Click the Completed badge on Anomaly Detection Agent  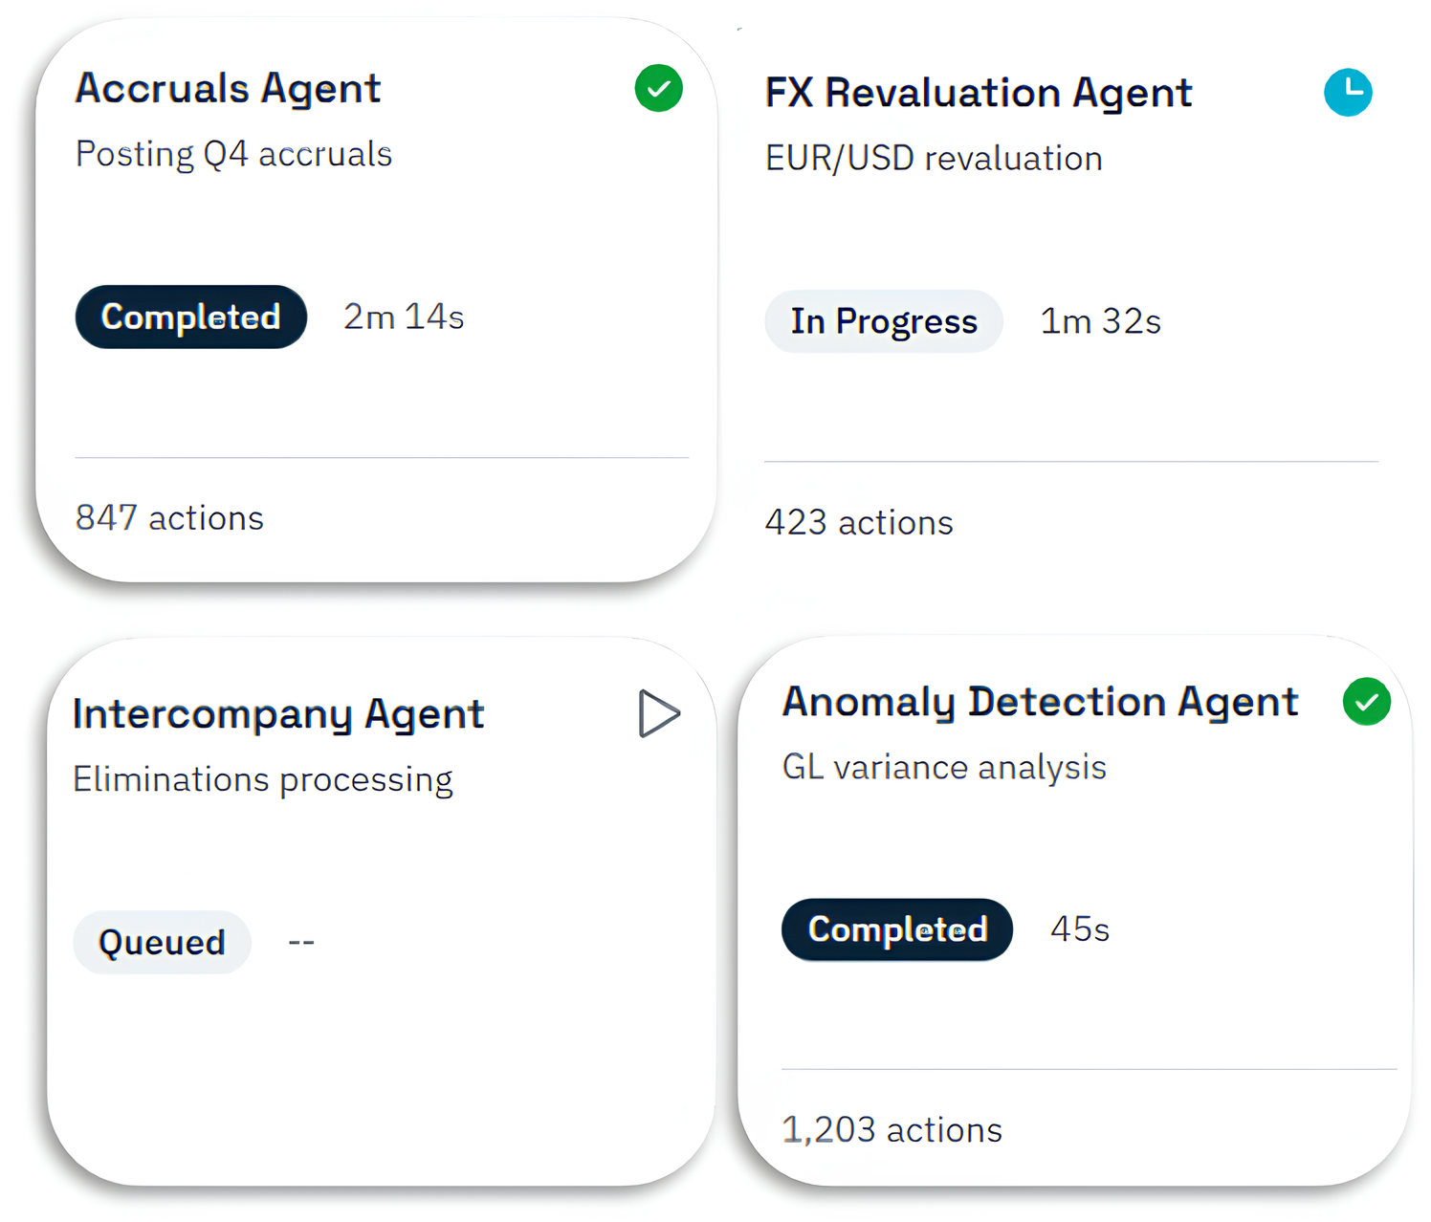[897, 929]
